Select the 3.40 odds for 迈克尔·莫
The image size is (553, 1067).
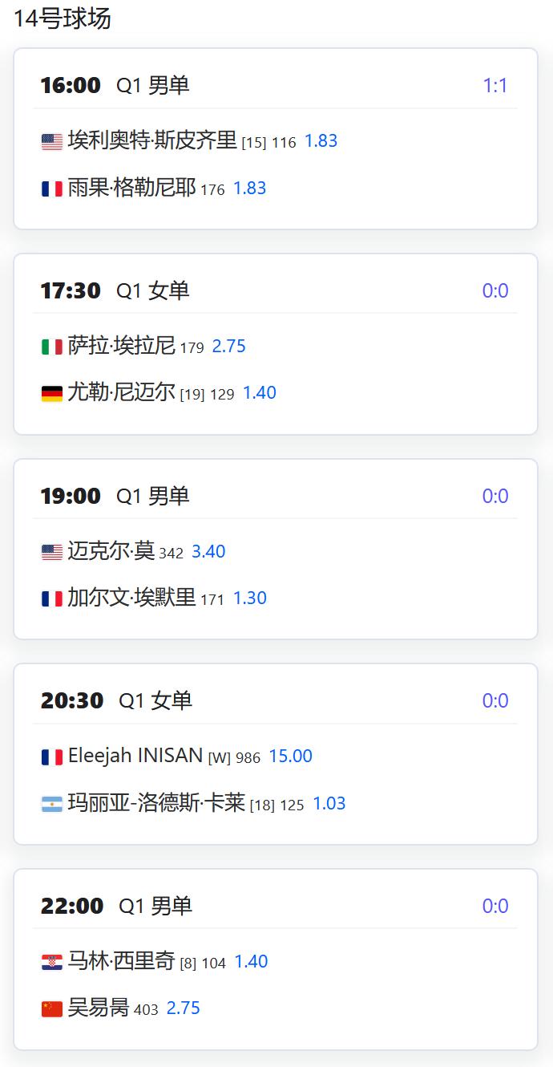[x=208, y=552]
